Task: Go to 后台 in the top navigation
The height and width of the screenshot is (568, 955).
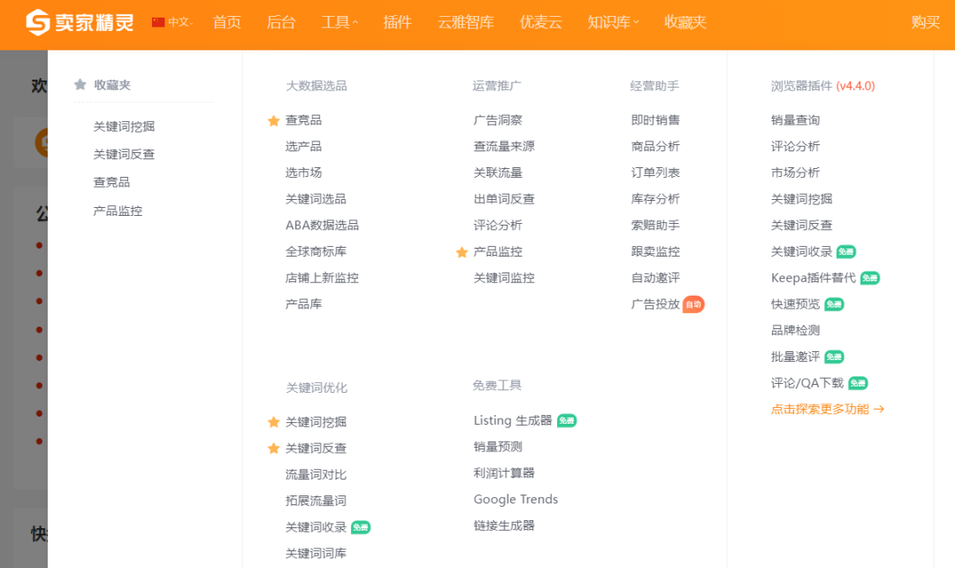Action: 281,22
